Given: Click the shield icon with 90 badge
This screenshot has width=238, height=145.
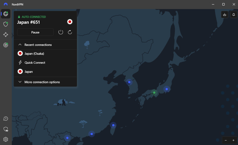Looking at the screenshot, I should [6, 129].
